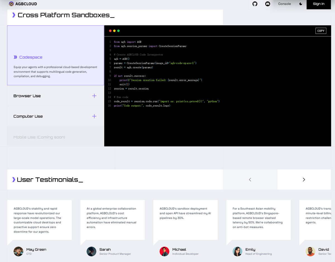Click the 'exit(1)' code line
Screen dimensions: 335x262
coord(124,84)
